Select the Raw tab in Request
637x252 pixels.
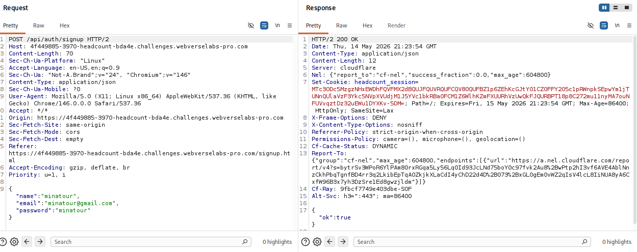point(39,25)
